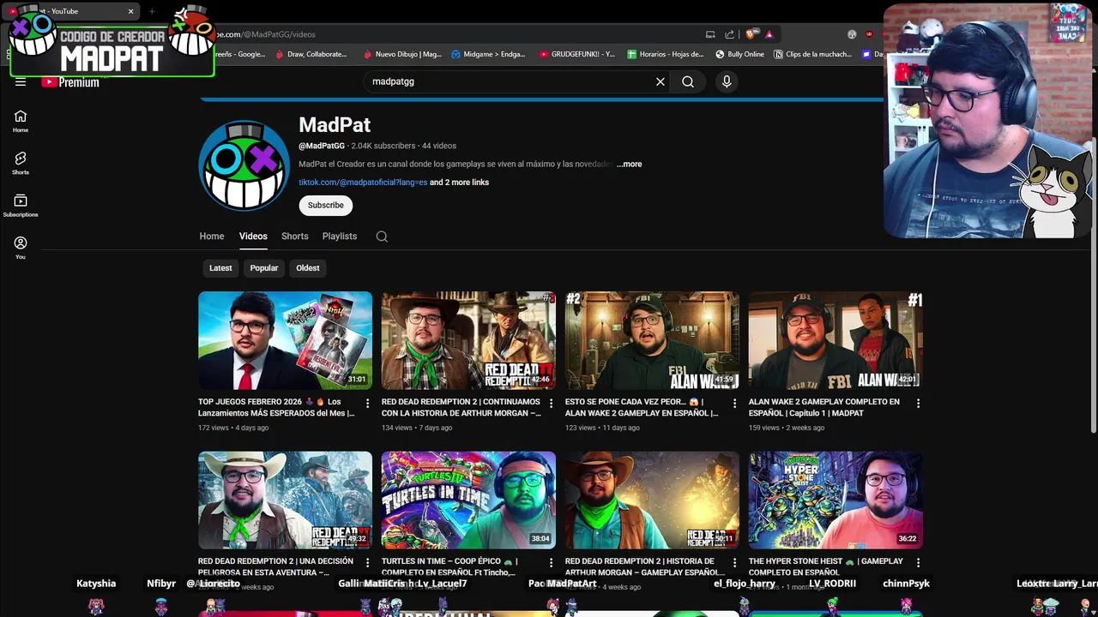Switch to the channel Shorts tab
This screenshot has width=1098, height=617.
(295, 237)
